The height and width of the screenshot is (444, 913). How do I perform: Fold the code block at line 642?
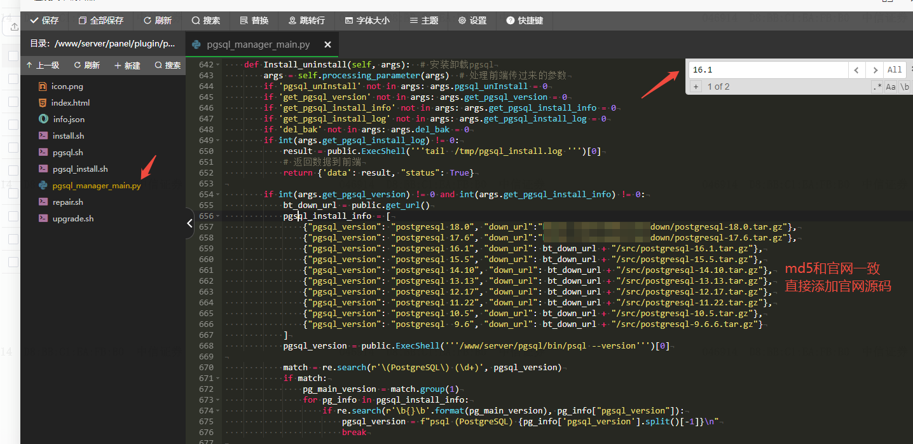pos(218,65)
